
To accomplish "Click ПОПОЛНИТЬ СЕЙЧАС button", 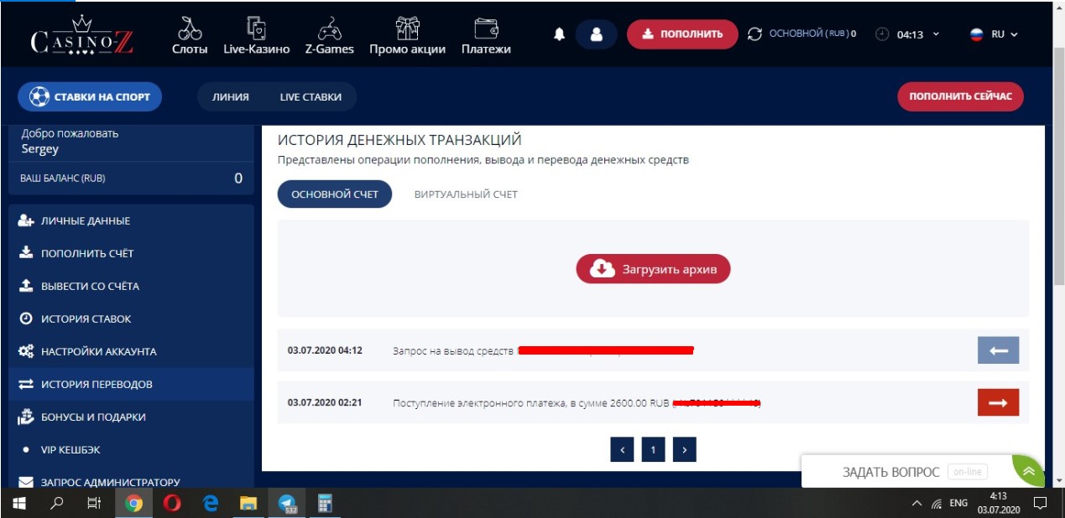I will pos(961,96).
